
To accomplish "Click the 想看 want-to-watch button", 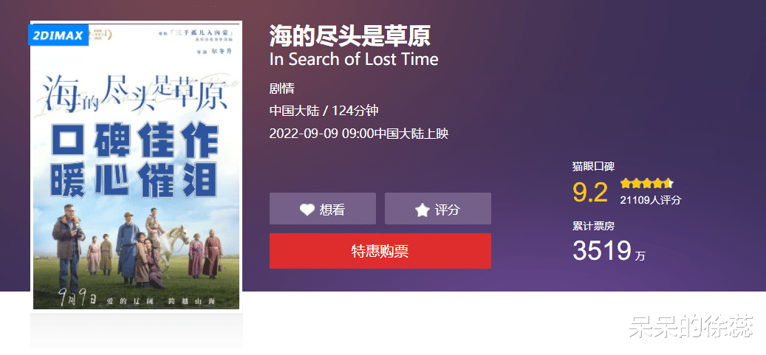I will coord(322,209).
